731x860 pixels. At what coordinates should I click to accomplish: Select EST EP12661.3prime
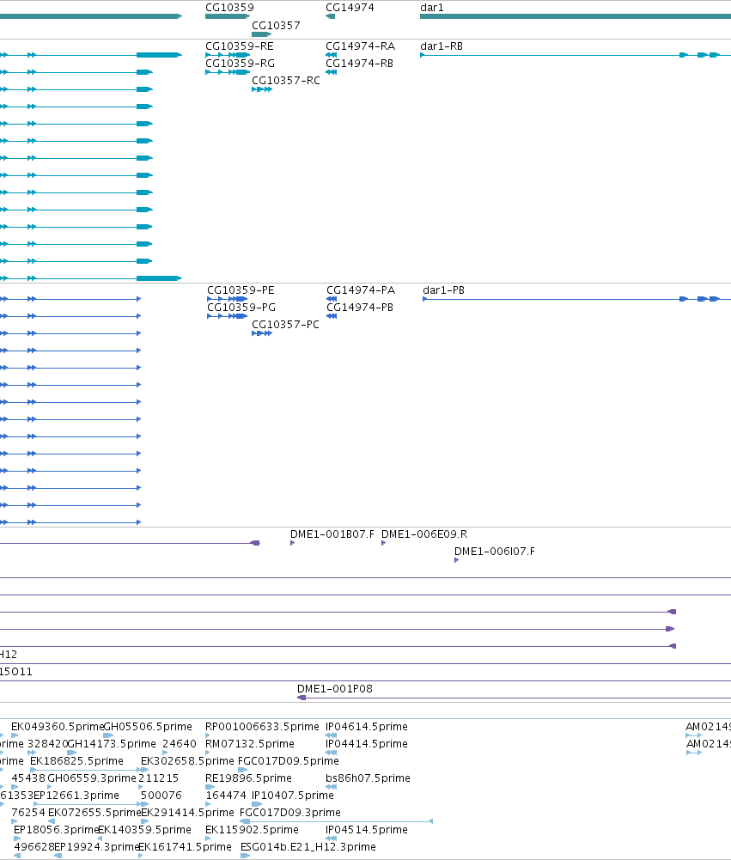(x=76, y=796)
